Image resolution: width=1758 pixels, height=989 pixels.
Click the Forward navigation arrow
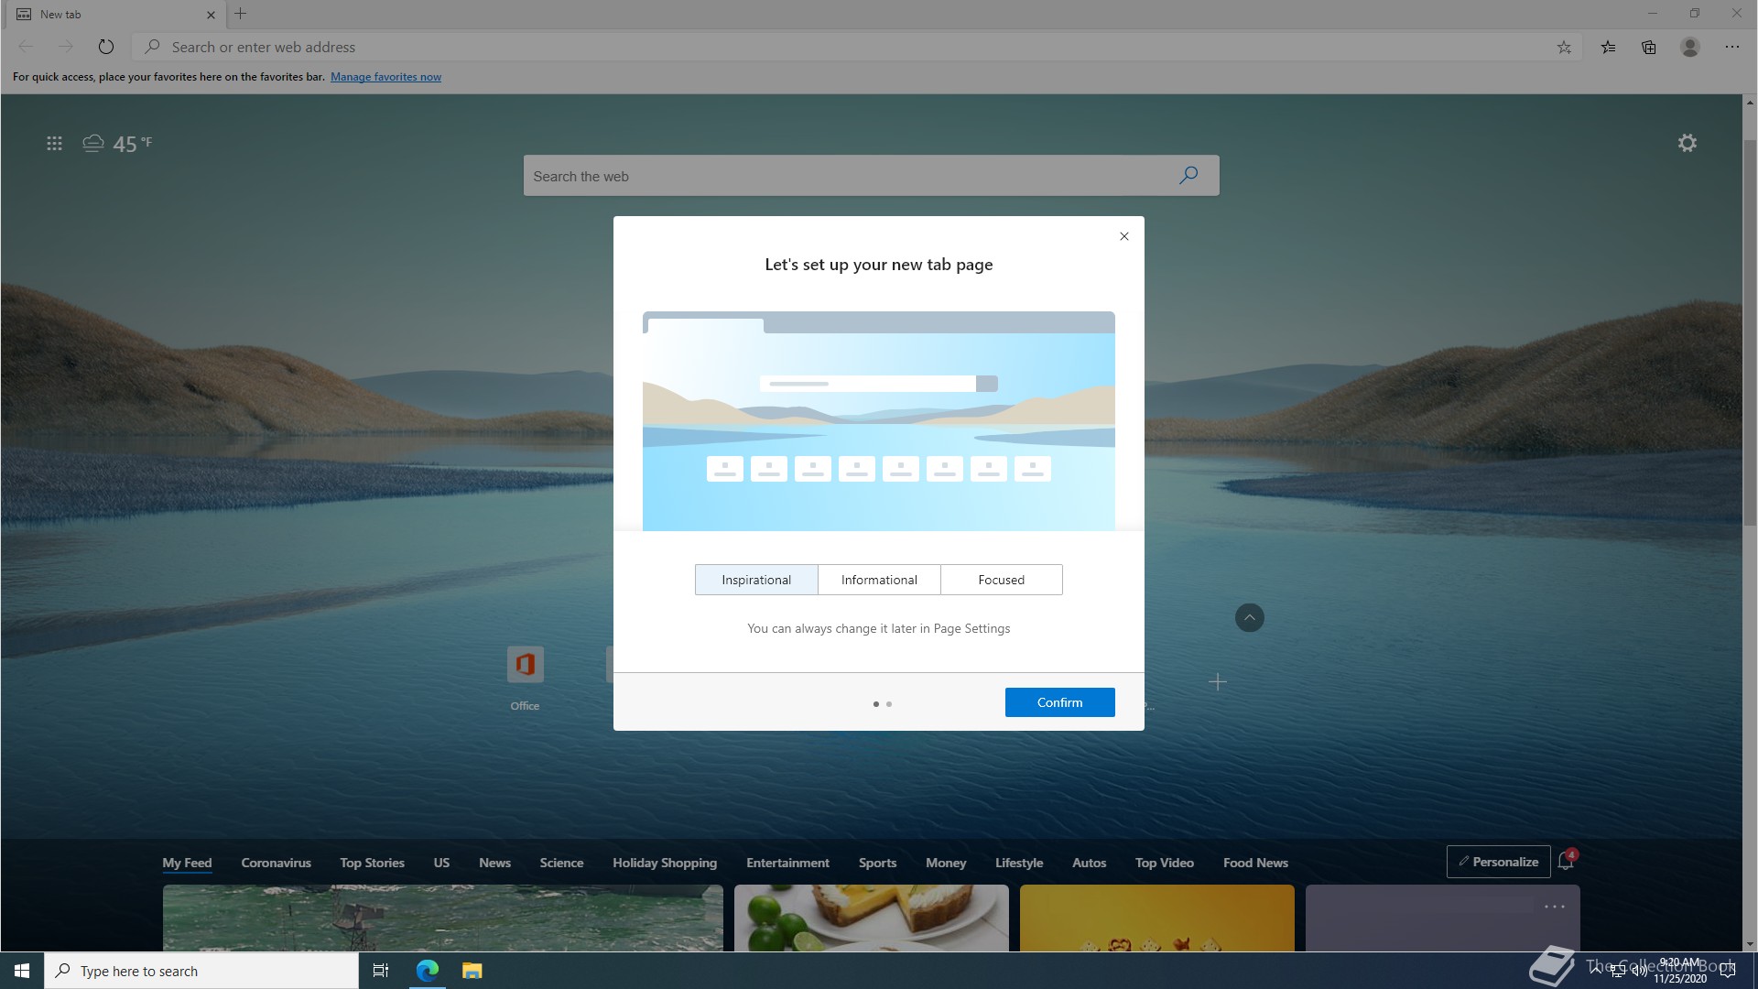point(66,47)
